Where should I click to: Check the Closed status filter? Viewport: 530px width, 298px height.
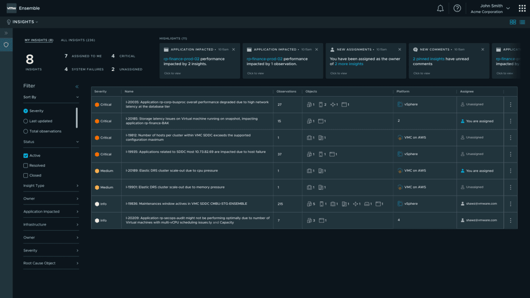tap(26, 175)
